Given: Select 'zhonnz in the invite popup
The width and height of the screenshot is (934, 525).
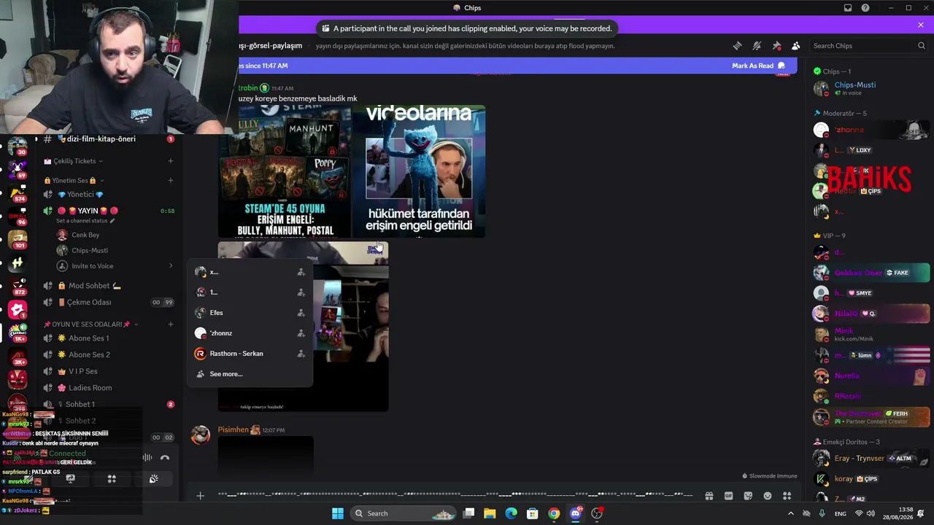Looking at the screenshot, I should click(250, 333).
